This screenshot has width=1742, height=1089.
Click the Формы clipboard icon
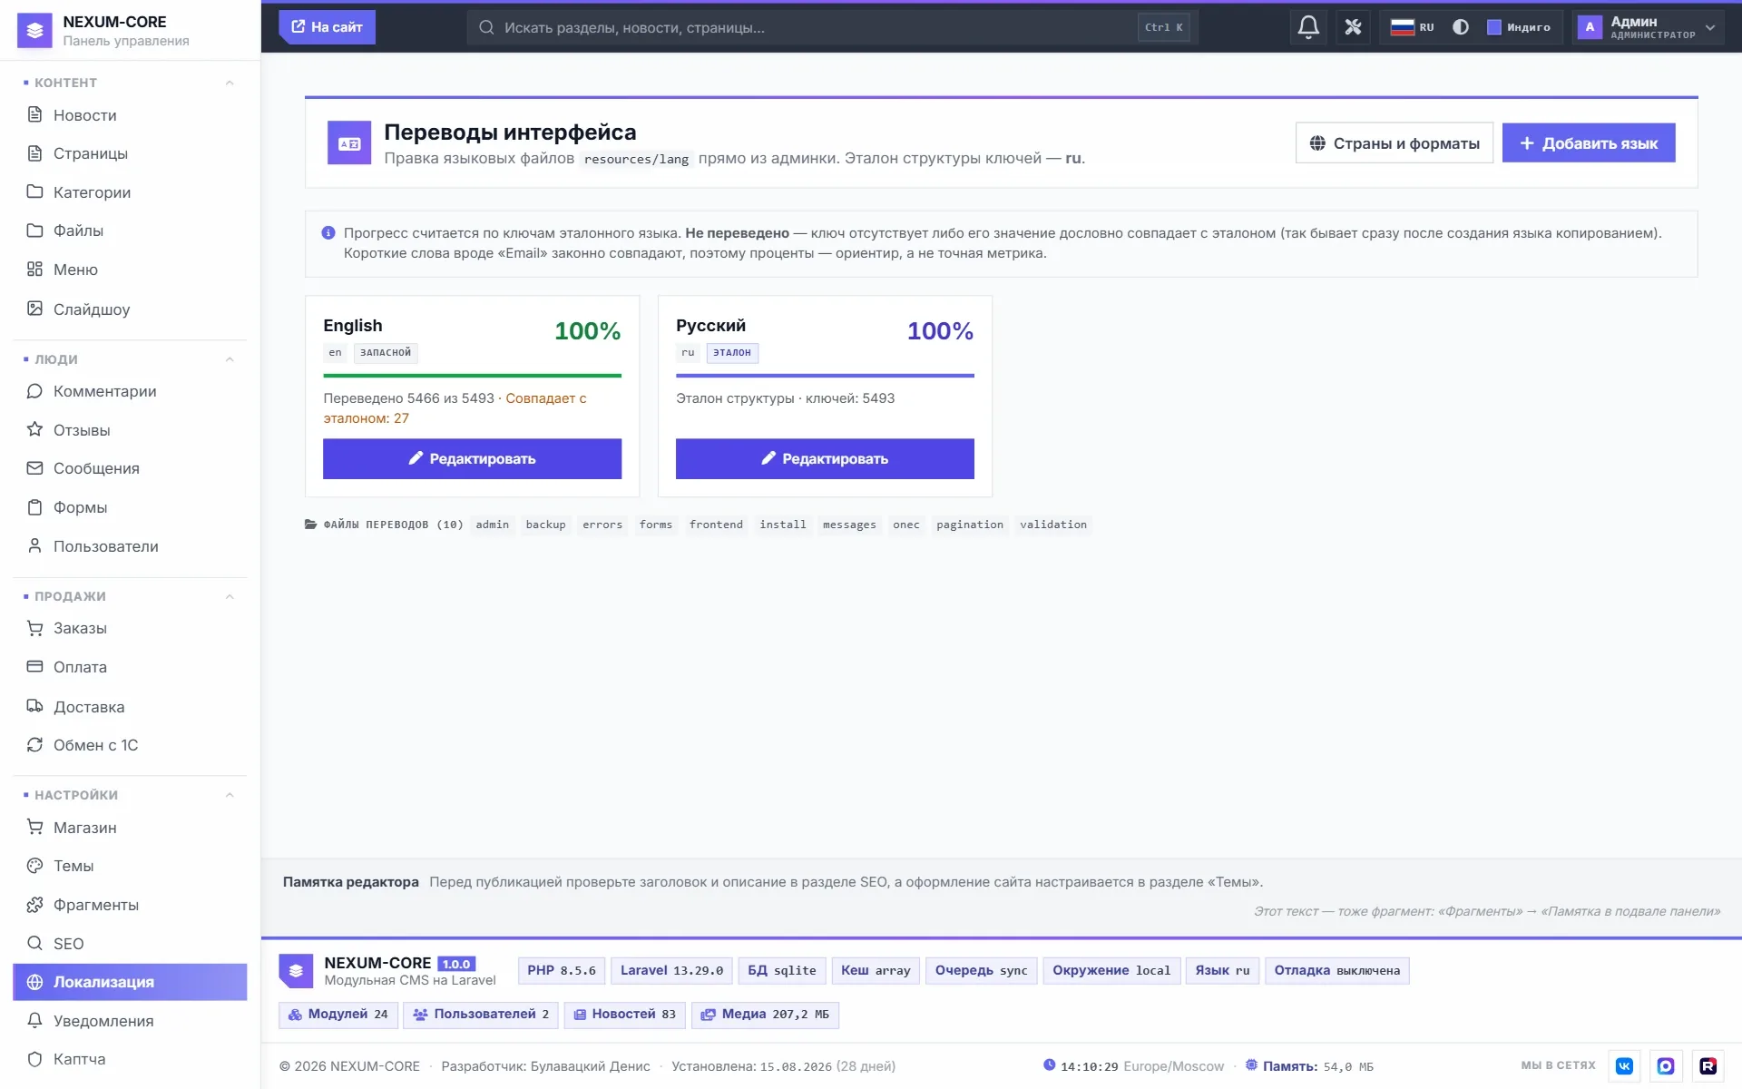[34, 507]
